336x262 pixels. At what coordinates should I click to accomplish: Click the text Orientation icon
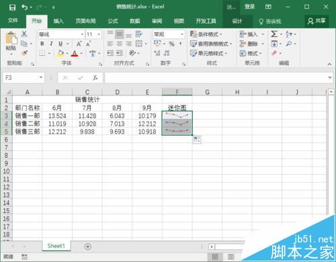132,53
